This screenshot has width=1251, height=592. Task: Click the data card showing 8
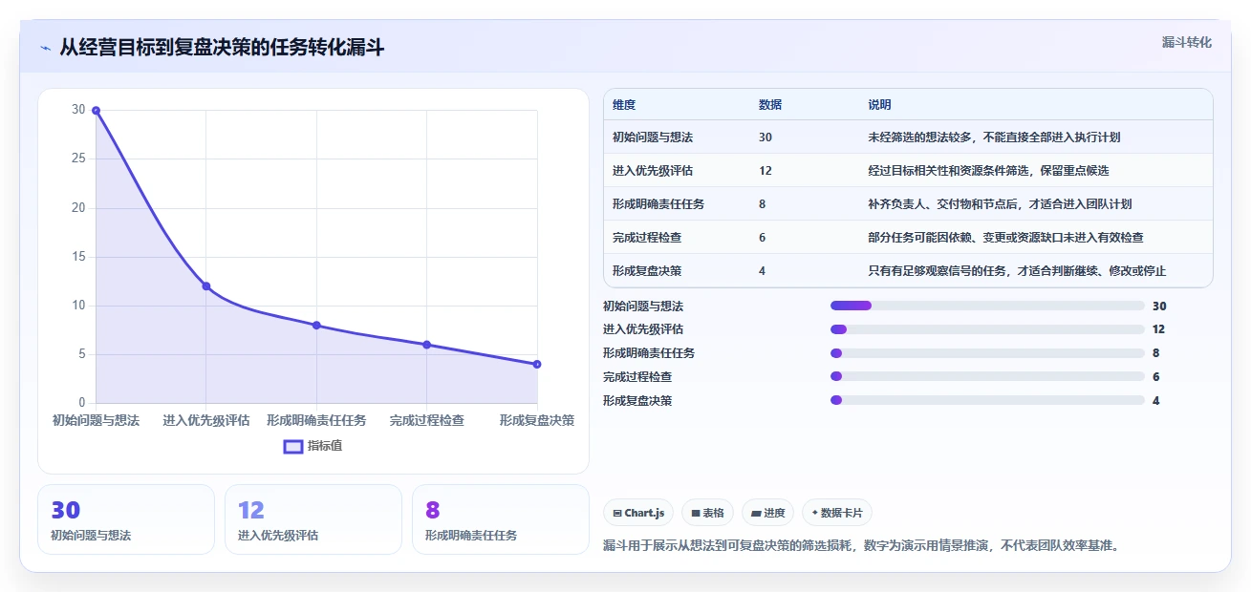pyautogui.click(x=501, y=519)
